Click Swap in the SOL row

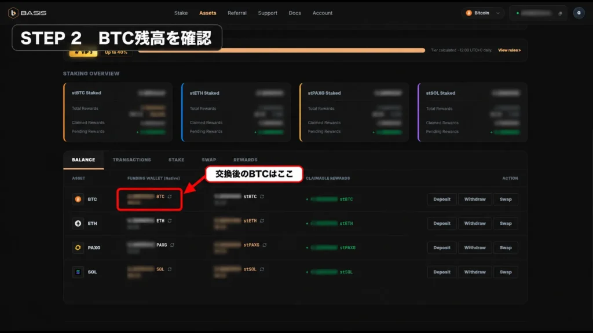pos(506,272)
